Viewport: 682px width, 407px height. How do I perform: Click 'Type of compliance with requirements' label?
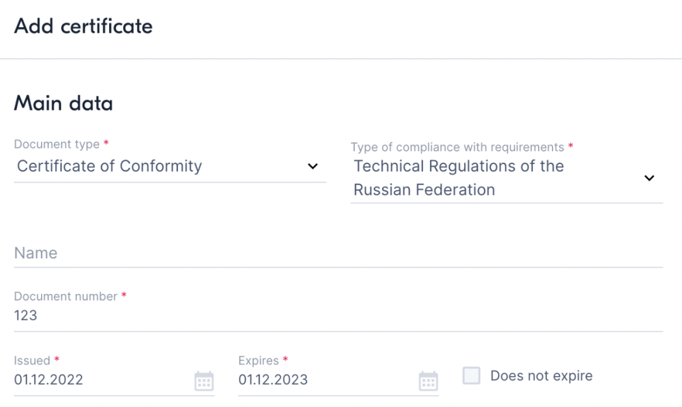(457, 147)
